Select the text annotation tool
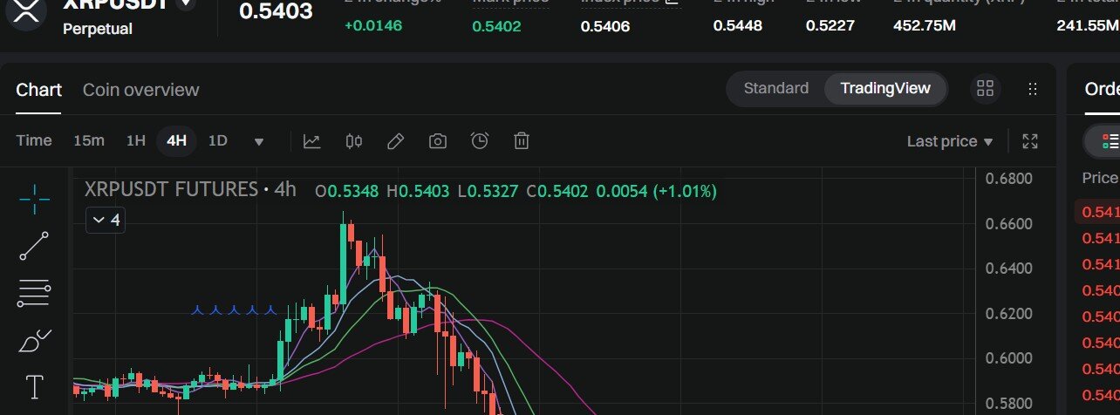The image size is (1120, 415). [35, 387]
